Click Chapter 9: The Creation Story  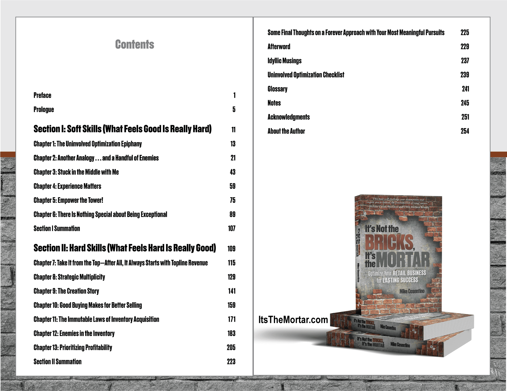click(x=66, y=291)
